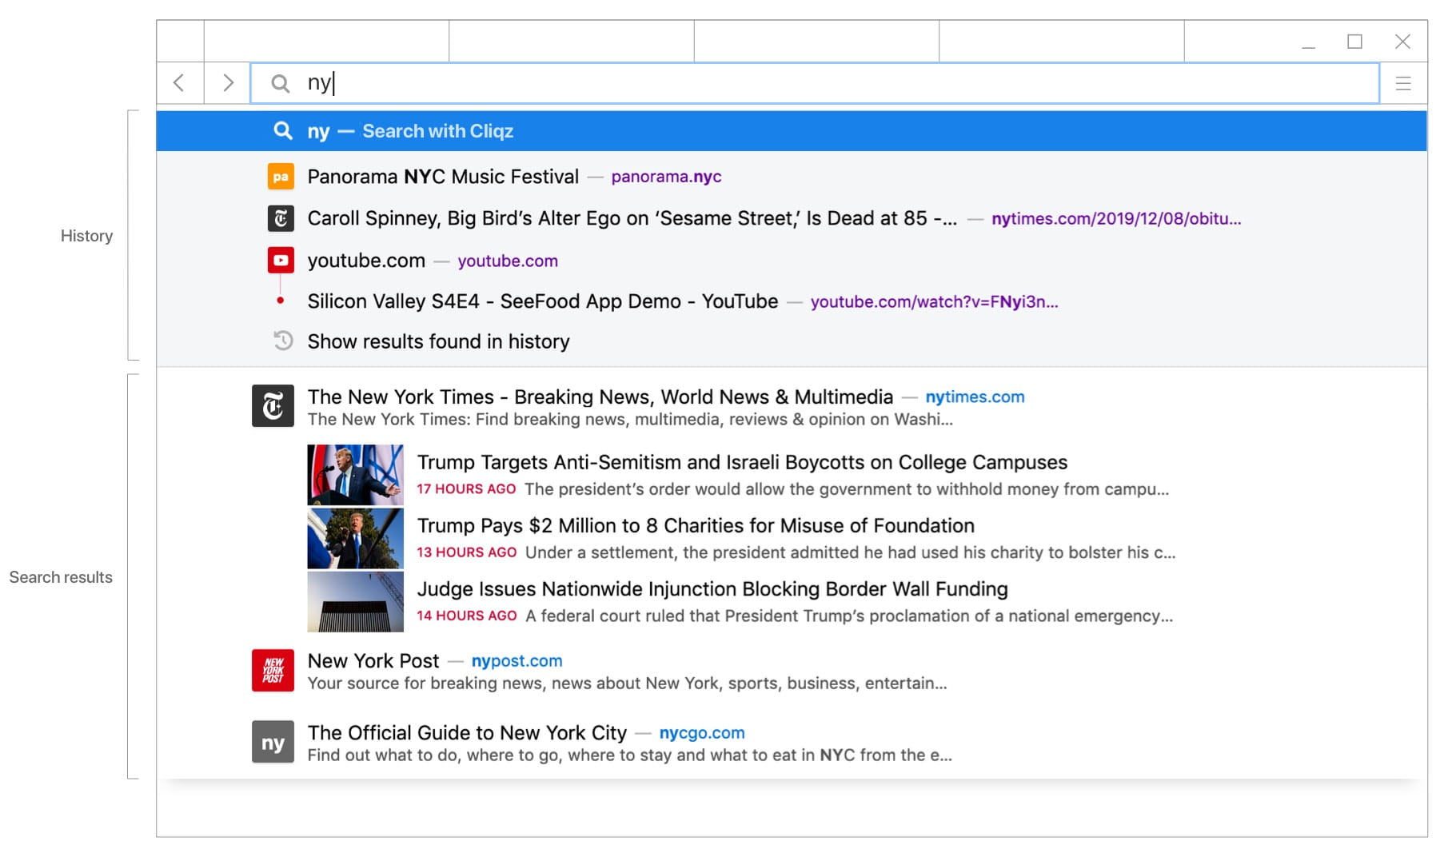Click the red New York Post logo
This screenshot has width=1448, height=861.
273,670
